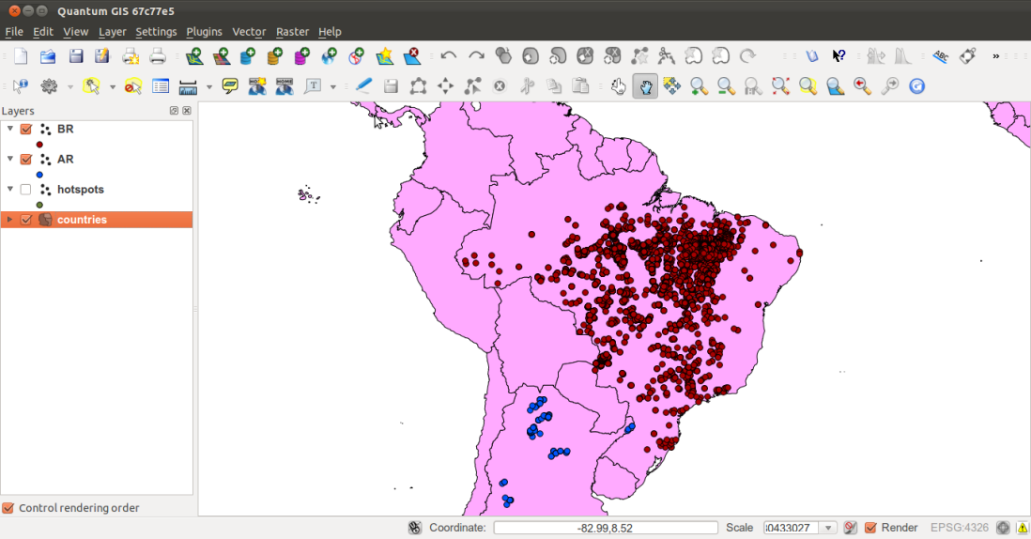Click the Zoom In magnifier tool
1031x539 pixels.
(699, 86)
